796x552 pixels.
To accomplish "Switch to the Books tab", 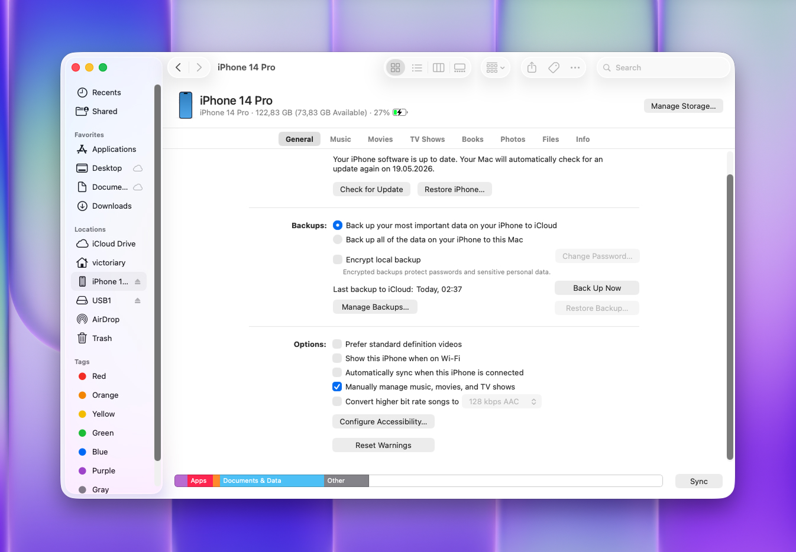I will point(473,139).
